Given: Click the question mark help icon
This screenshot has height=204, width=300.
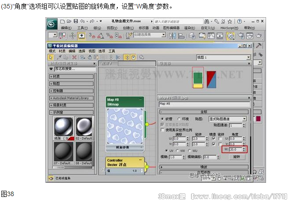Looking at the screenshot, I should click(x=240, y=22).
